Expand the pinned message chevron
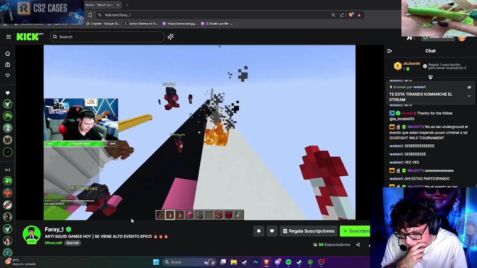This screenshot has width=477, height=268. [469, 96]
